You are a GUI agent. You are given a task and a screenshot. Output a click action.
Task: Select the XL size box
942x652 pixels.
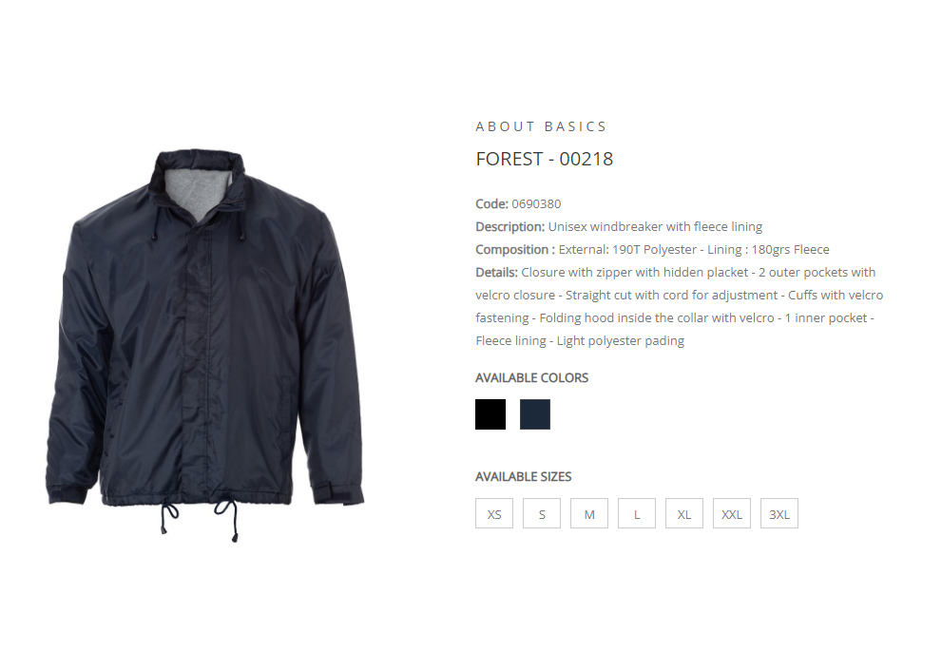(684, 513)
